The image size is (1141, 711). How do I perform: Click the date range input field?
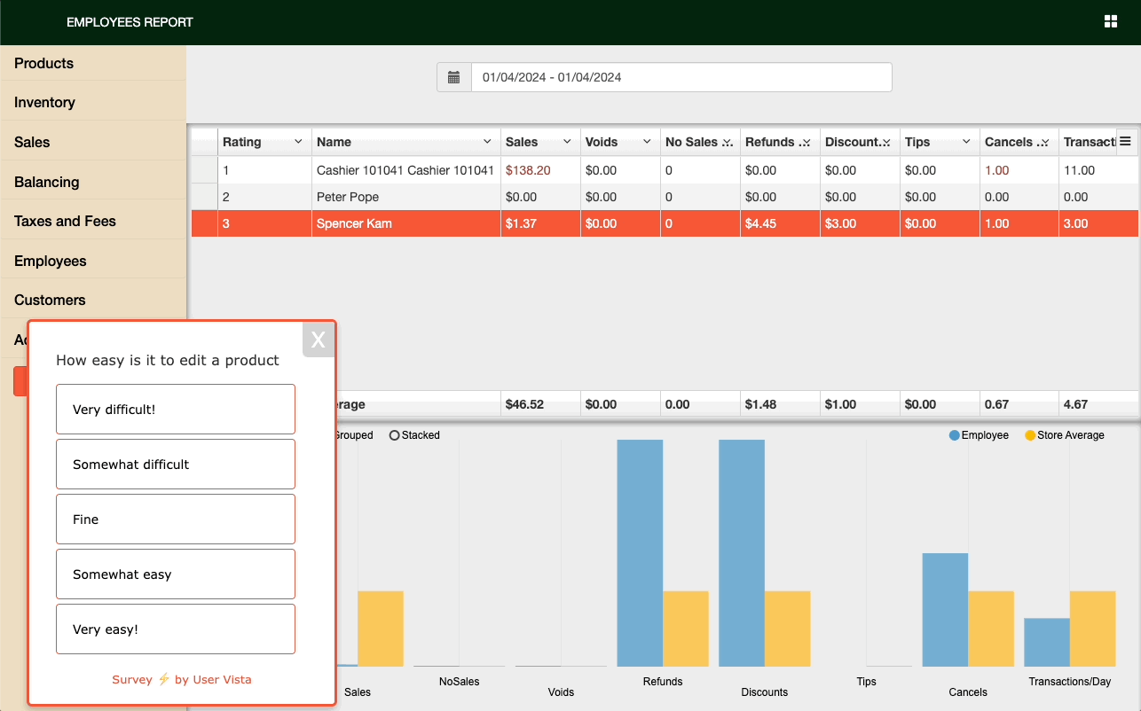tap(681, 77)
